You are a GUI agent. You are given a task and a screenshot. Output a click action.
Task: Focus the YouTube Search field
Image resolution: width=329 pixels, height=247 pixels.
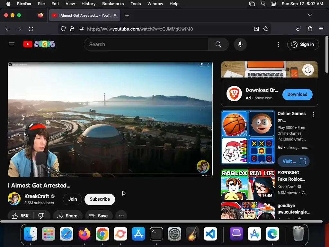146,44
